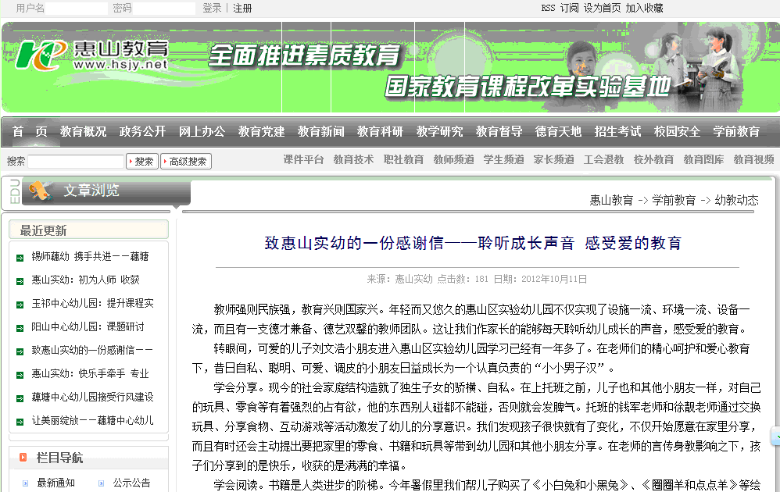
Task: Click into the search text box
Action: point(76,162)
